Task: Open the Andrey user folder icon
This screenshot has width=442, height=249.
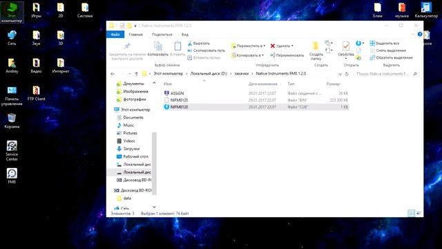Action: click(12, 66)
